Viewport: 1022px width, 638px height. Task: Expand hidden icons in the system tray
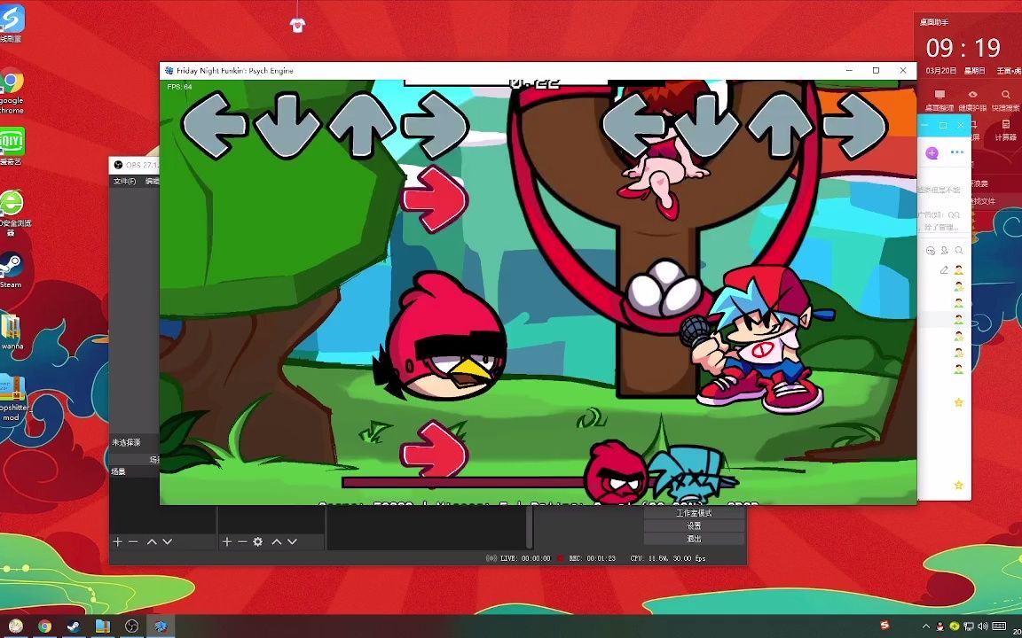[x=925, y=626]
